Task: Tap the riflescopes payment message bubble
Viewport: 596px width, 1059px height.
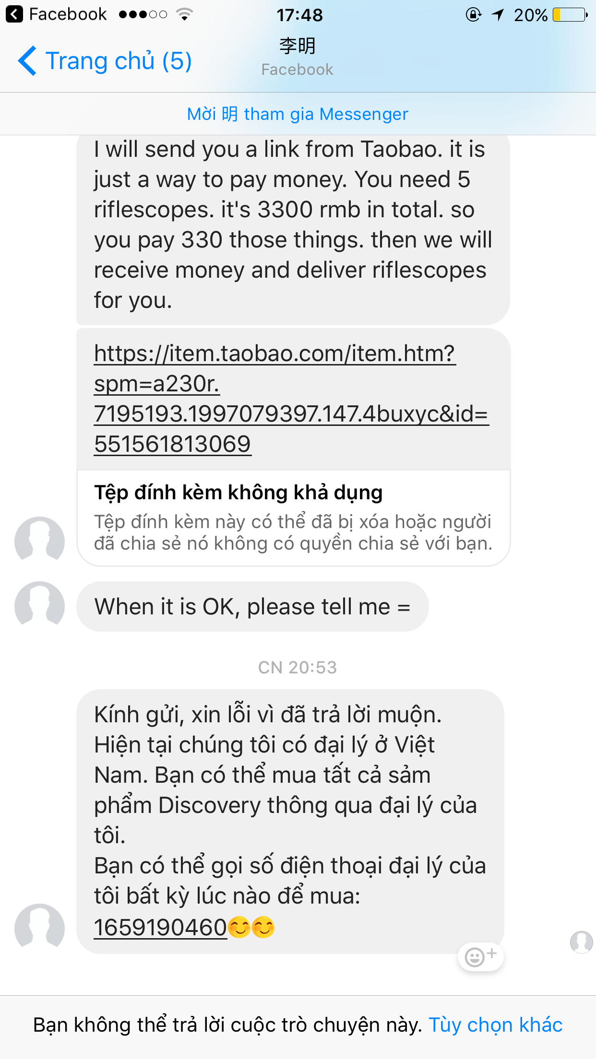Action: pyautogui.click(x=293, y=224)
